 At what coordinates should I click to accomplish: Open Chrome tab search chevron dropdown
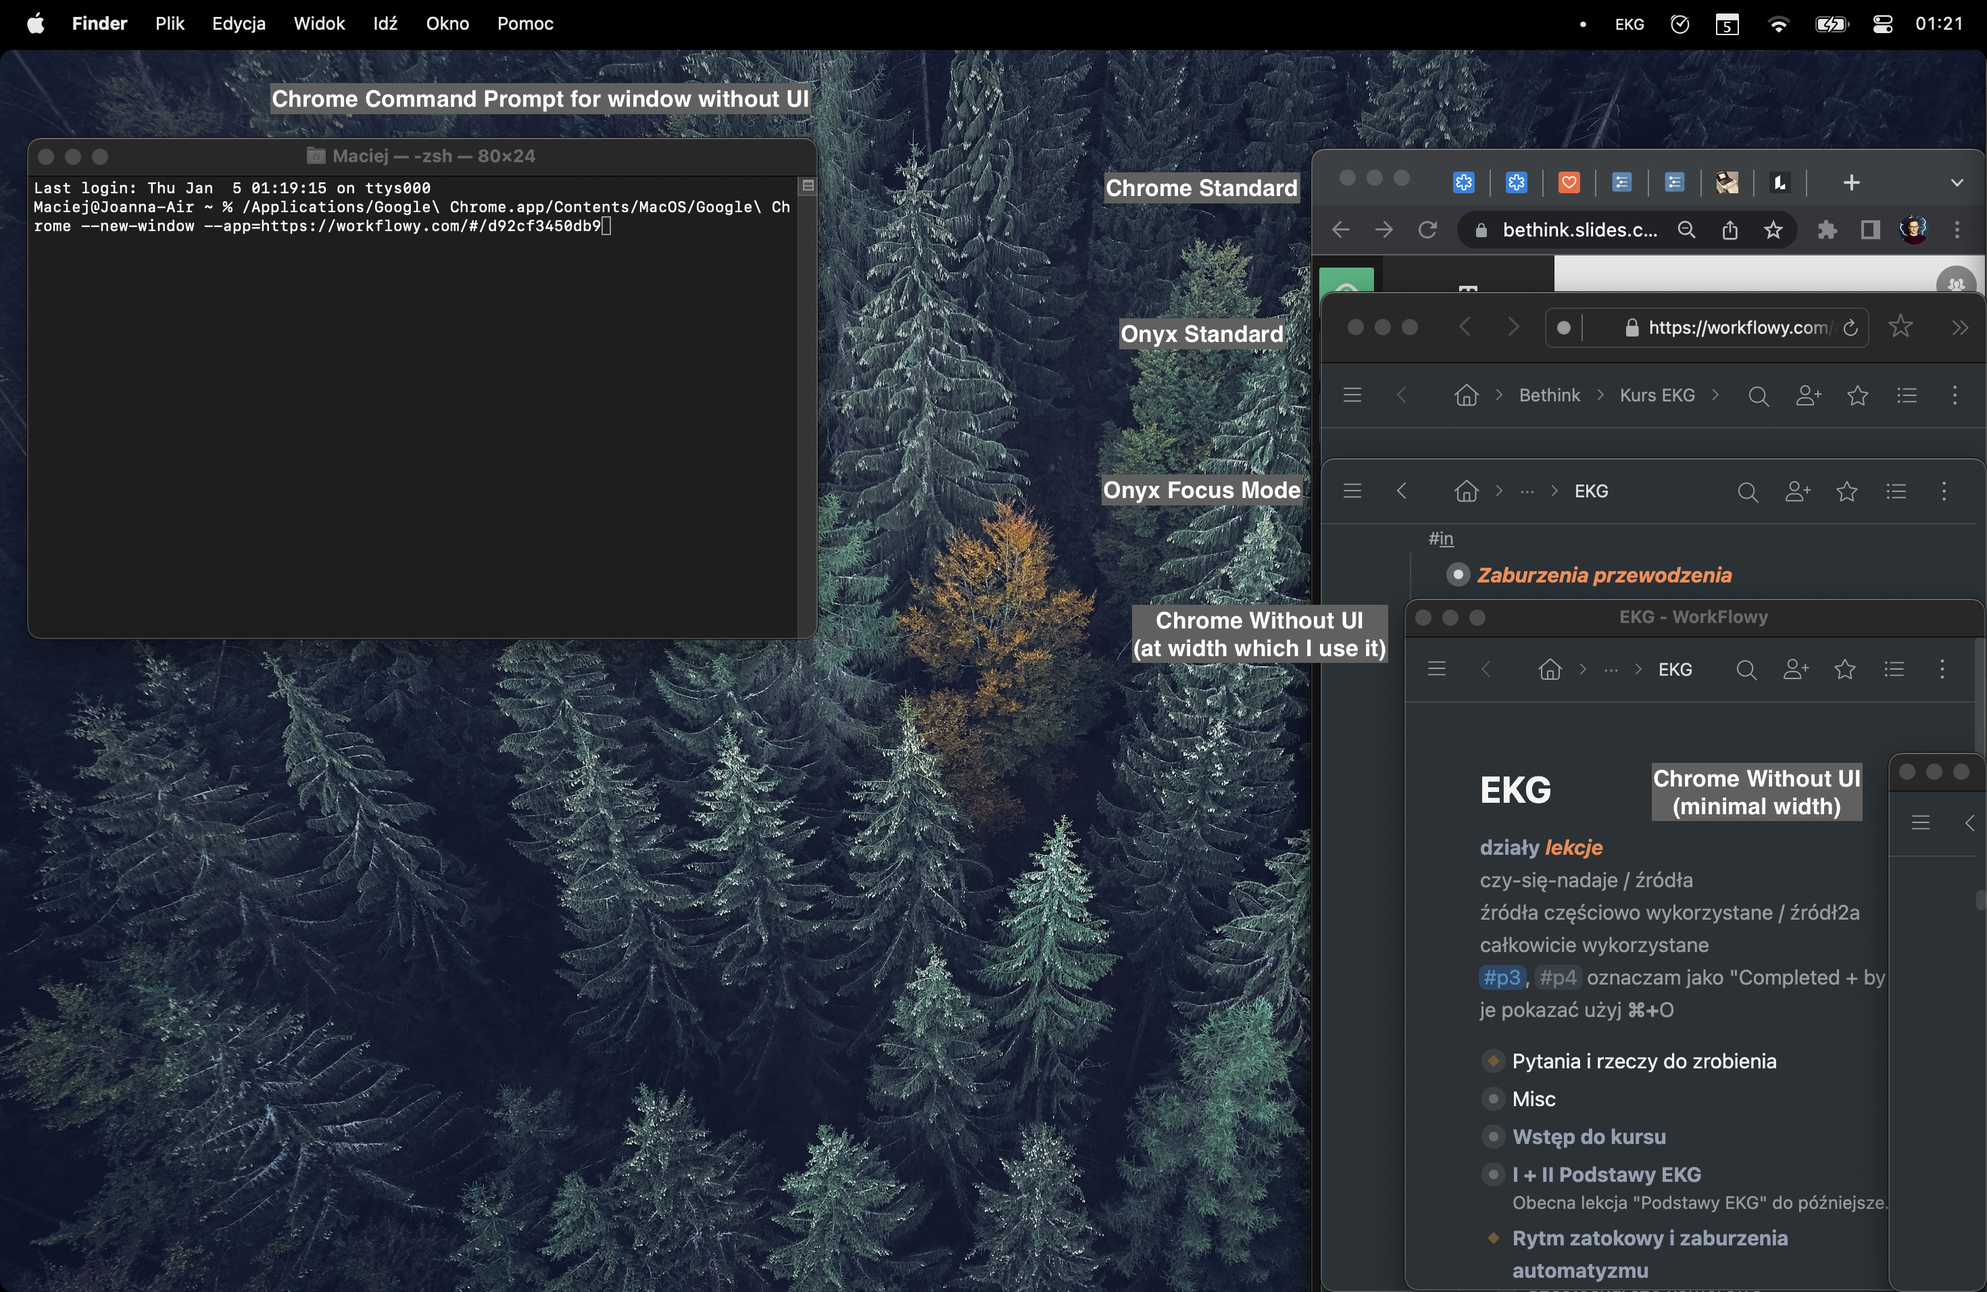point(1956,182)
